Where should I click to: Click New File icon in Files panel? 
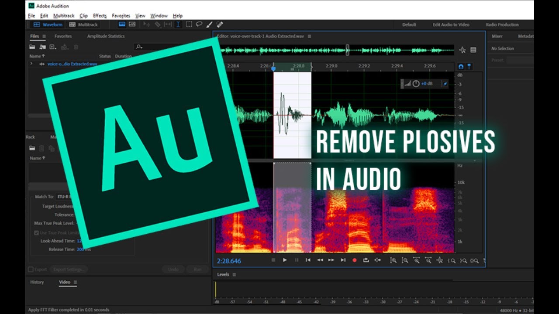(x=53, y=47)
